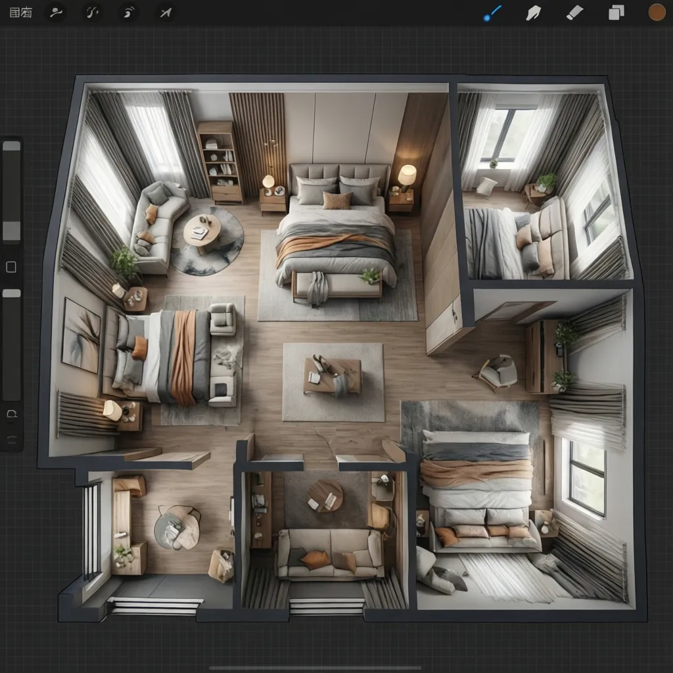673x673 pixels.
Task: Select the Paint brush tool
Action: coord(492,13)
